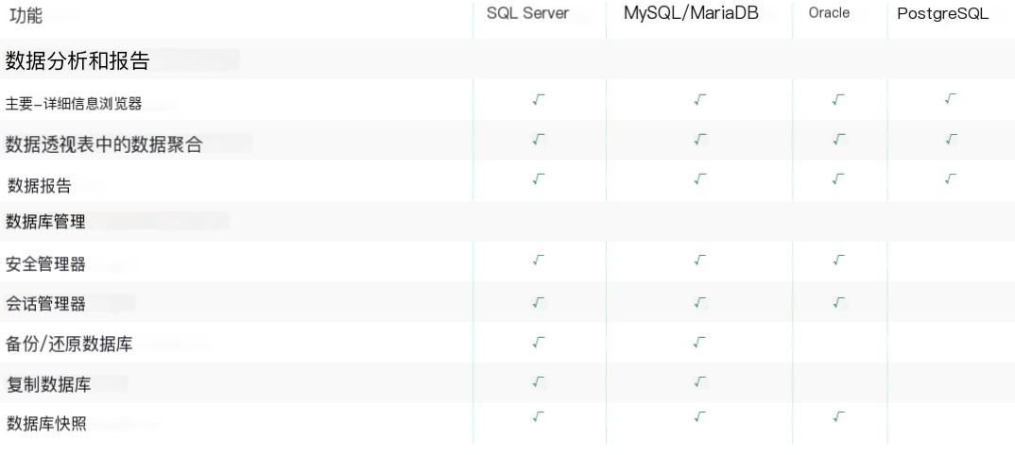1015x455 pixels.
Task: Click the Oracle column header
Action: click(829, 13)
